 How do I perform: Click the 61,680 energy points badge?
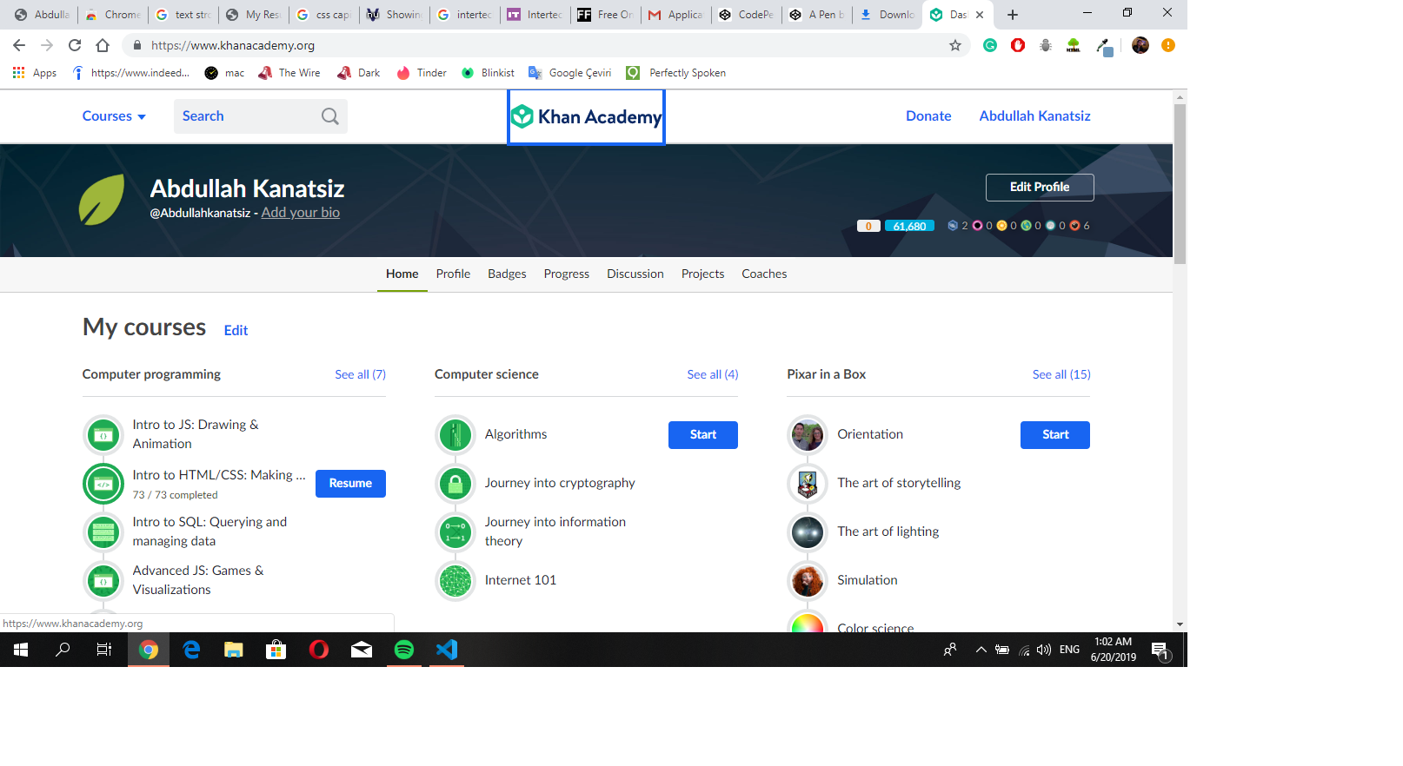coord(909,226)
